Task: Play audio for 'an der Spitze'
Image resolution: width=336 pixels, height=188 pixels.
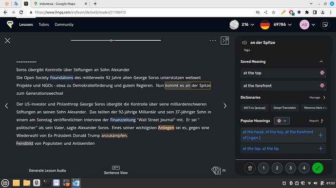Action: pyautogui.click(x=244, y=43)
